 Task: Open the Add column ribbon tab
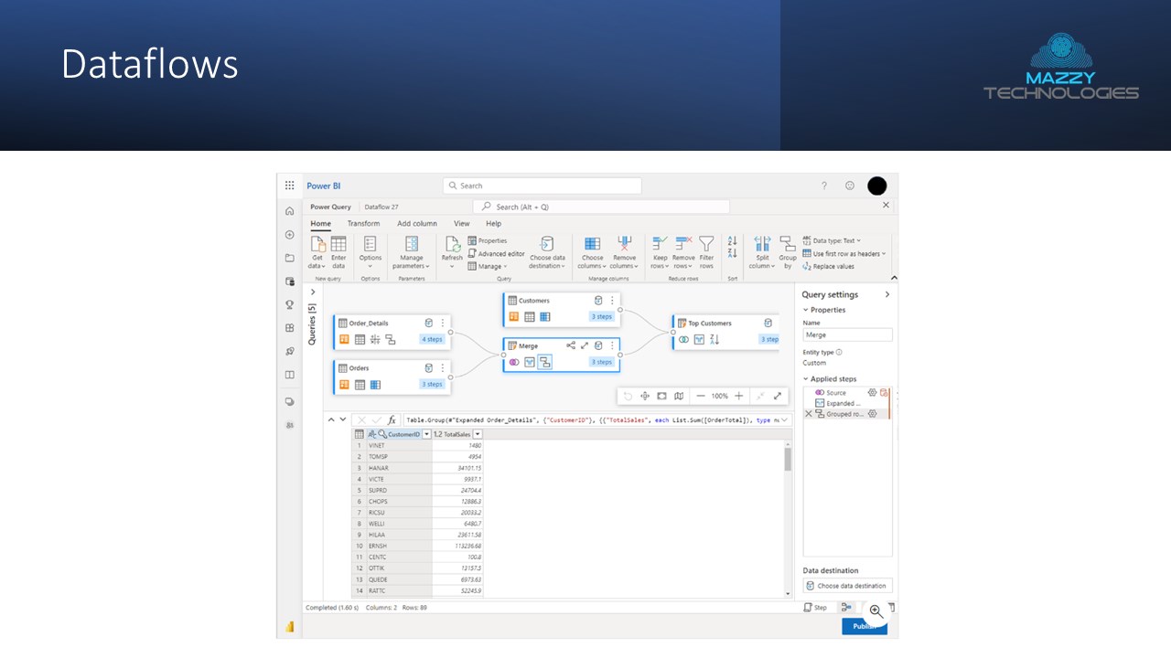(x=417, y=223)
